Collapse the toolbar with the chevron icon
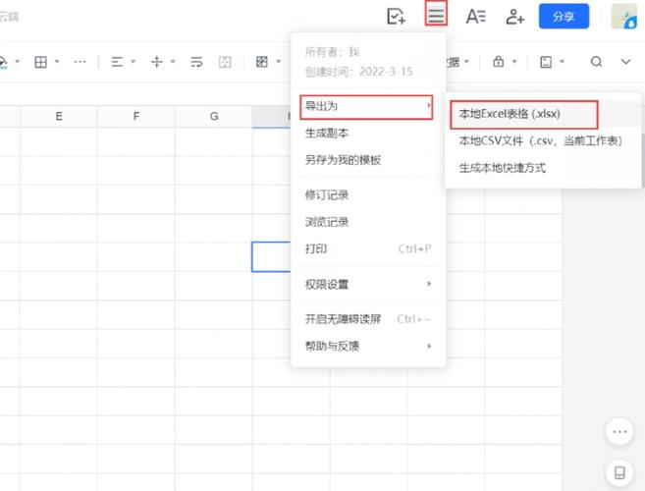Image resolution: width=645 pixels, height=491 pixels. (625, 62)
